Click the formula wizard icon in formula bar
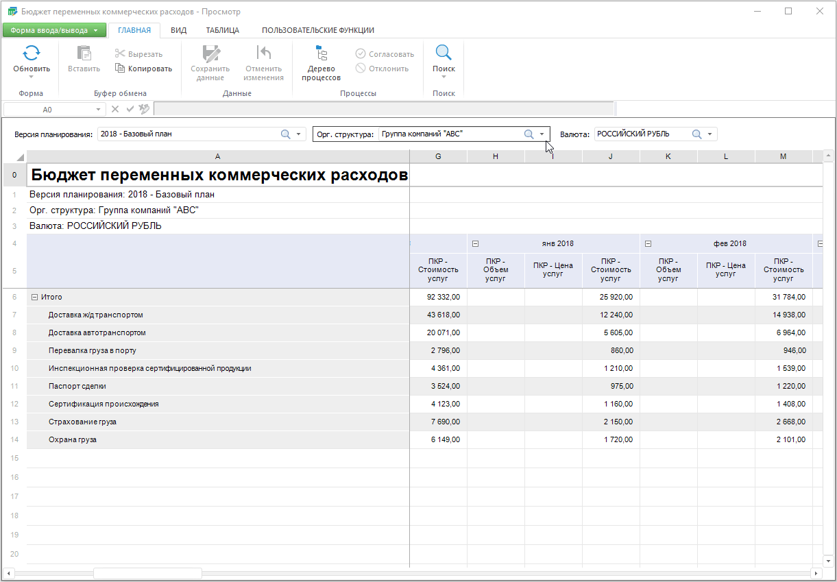This screenshot has width=837, height=582. (x=144, y=109)
